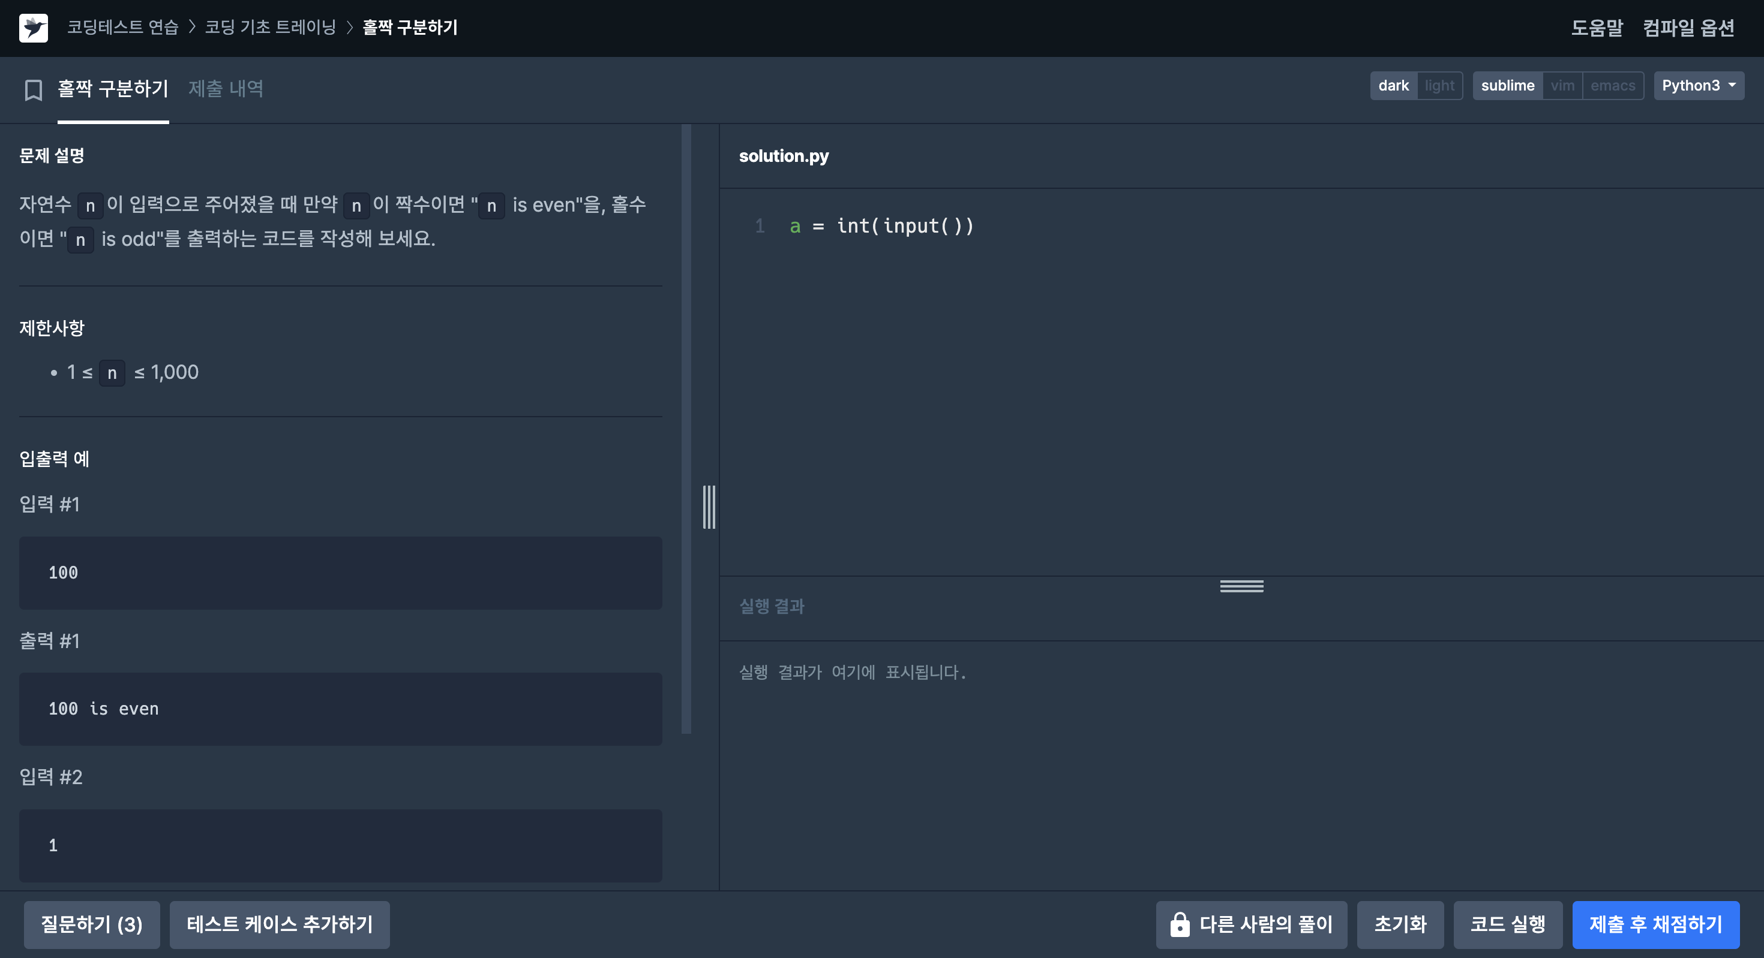1764x958 pixels.
Task: Click the horizontal result panel resize handle
Action: [1241, 586]
